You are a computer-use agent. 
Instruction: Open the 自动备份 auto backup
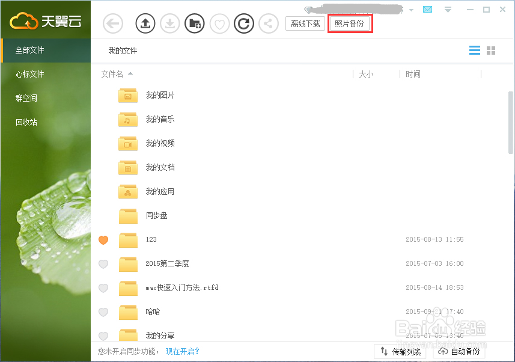(459, 352)
